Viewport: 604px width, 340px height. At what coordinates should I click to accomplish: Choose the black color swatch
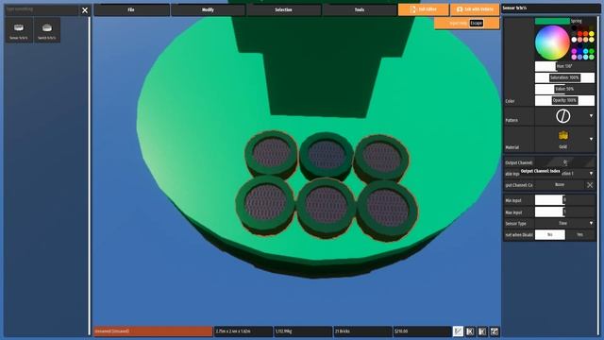[x=574, y=27]
